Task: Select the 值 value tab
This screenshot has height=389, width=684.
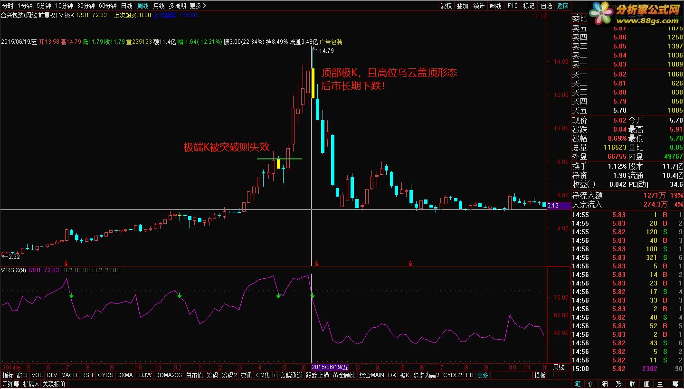Action: 646,384
